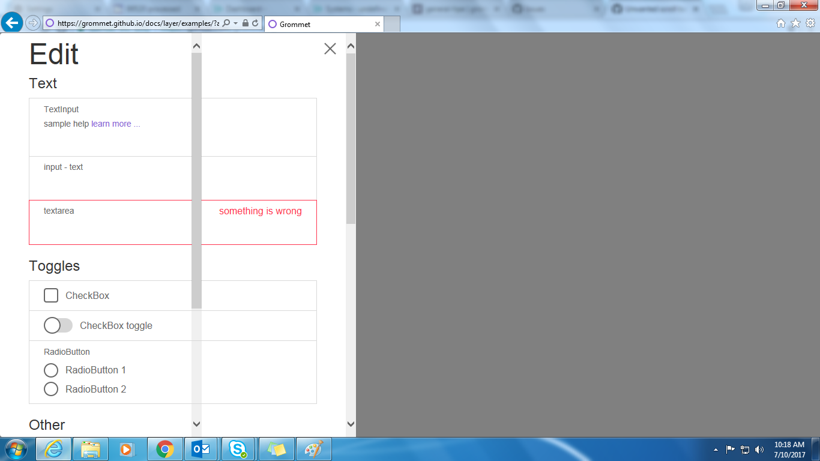Select RadioButton 1
The width and height of the screenshot is (820, 461).
[x=51, y=370]
